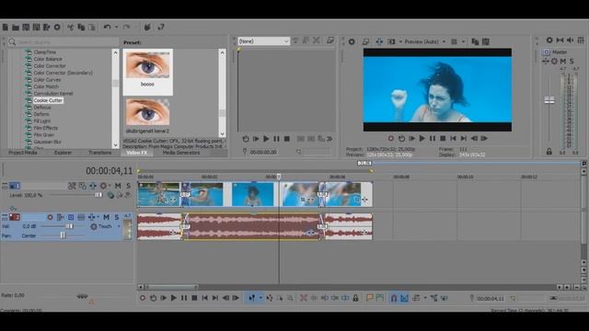Select the Video FX tab
Image resolution: width=589 pixels, height=331 pixels.
137,153
